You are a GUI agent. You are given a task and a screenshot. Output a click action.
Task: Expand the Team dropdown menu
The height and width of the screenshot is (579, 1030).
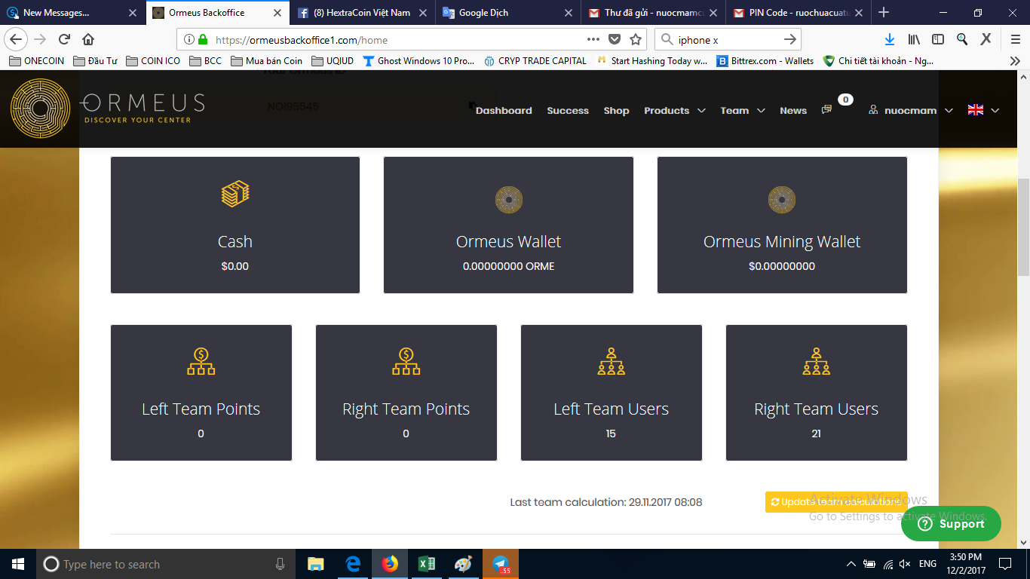743,110
